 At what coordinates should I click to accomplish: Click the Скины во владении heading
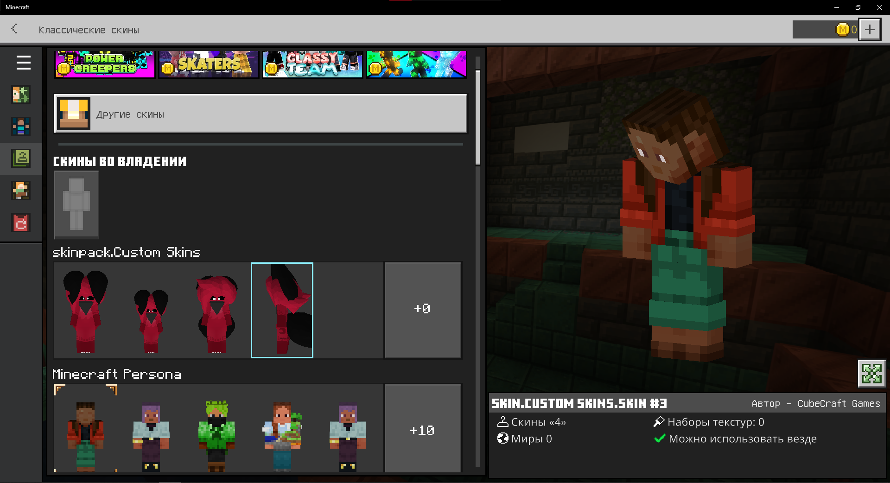pos(120,161)
